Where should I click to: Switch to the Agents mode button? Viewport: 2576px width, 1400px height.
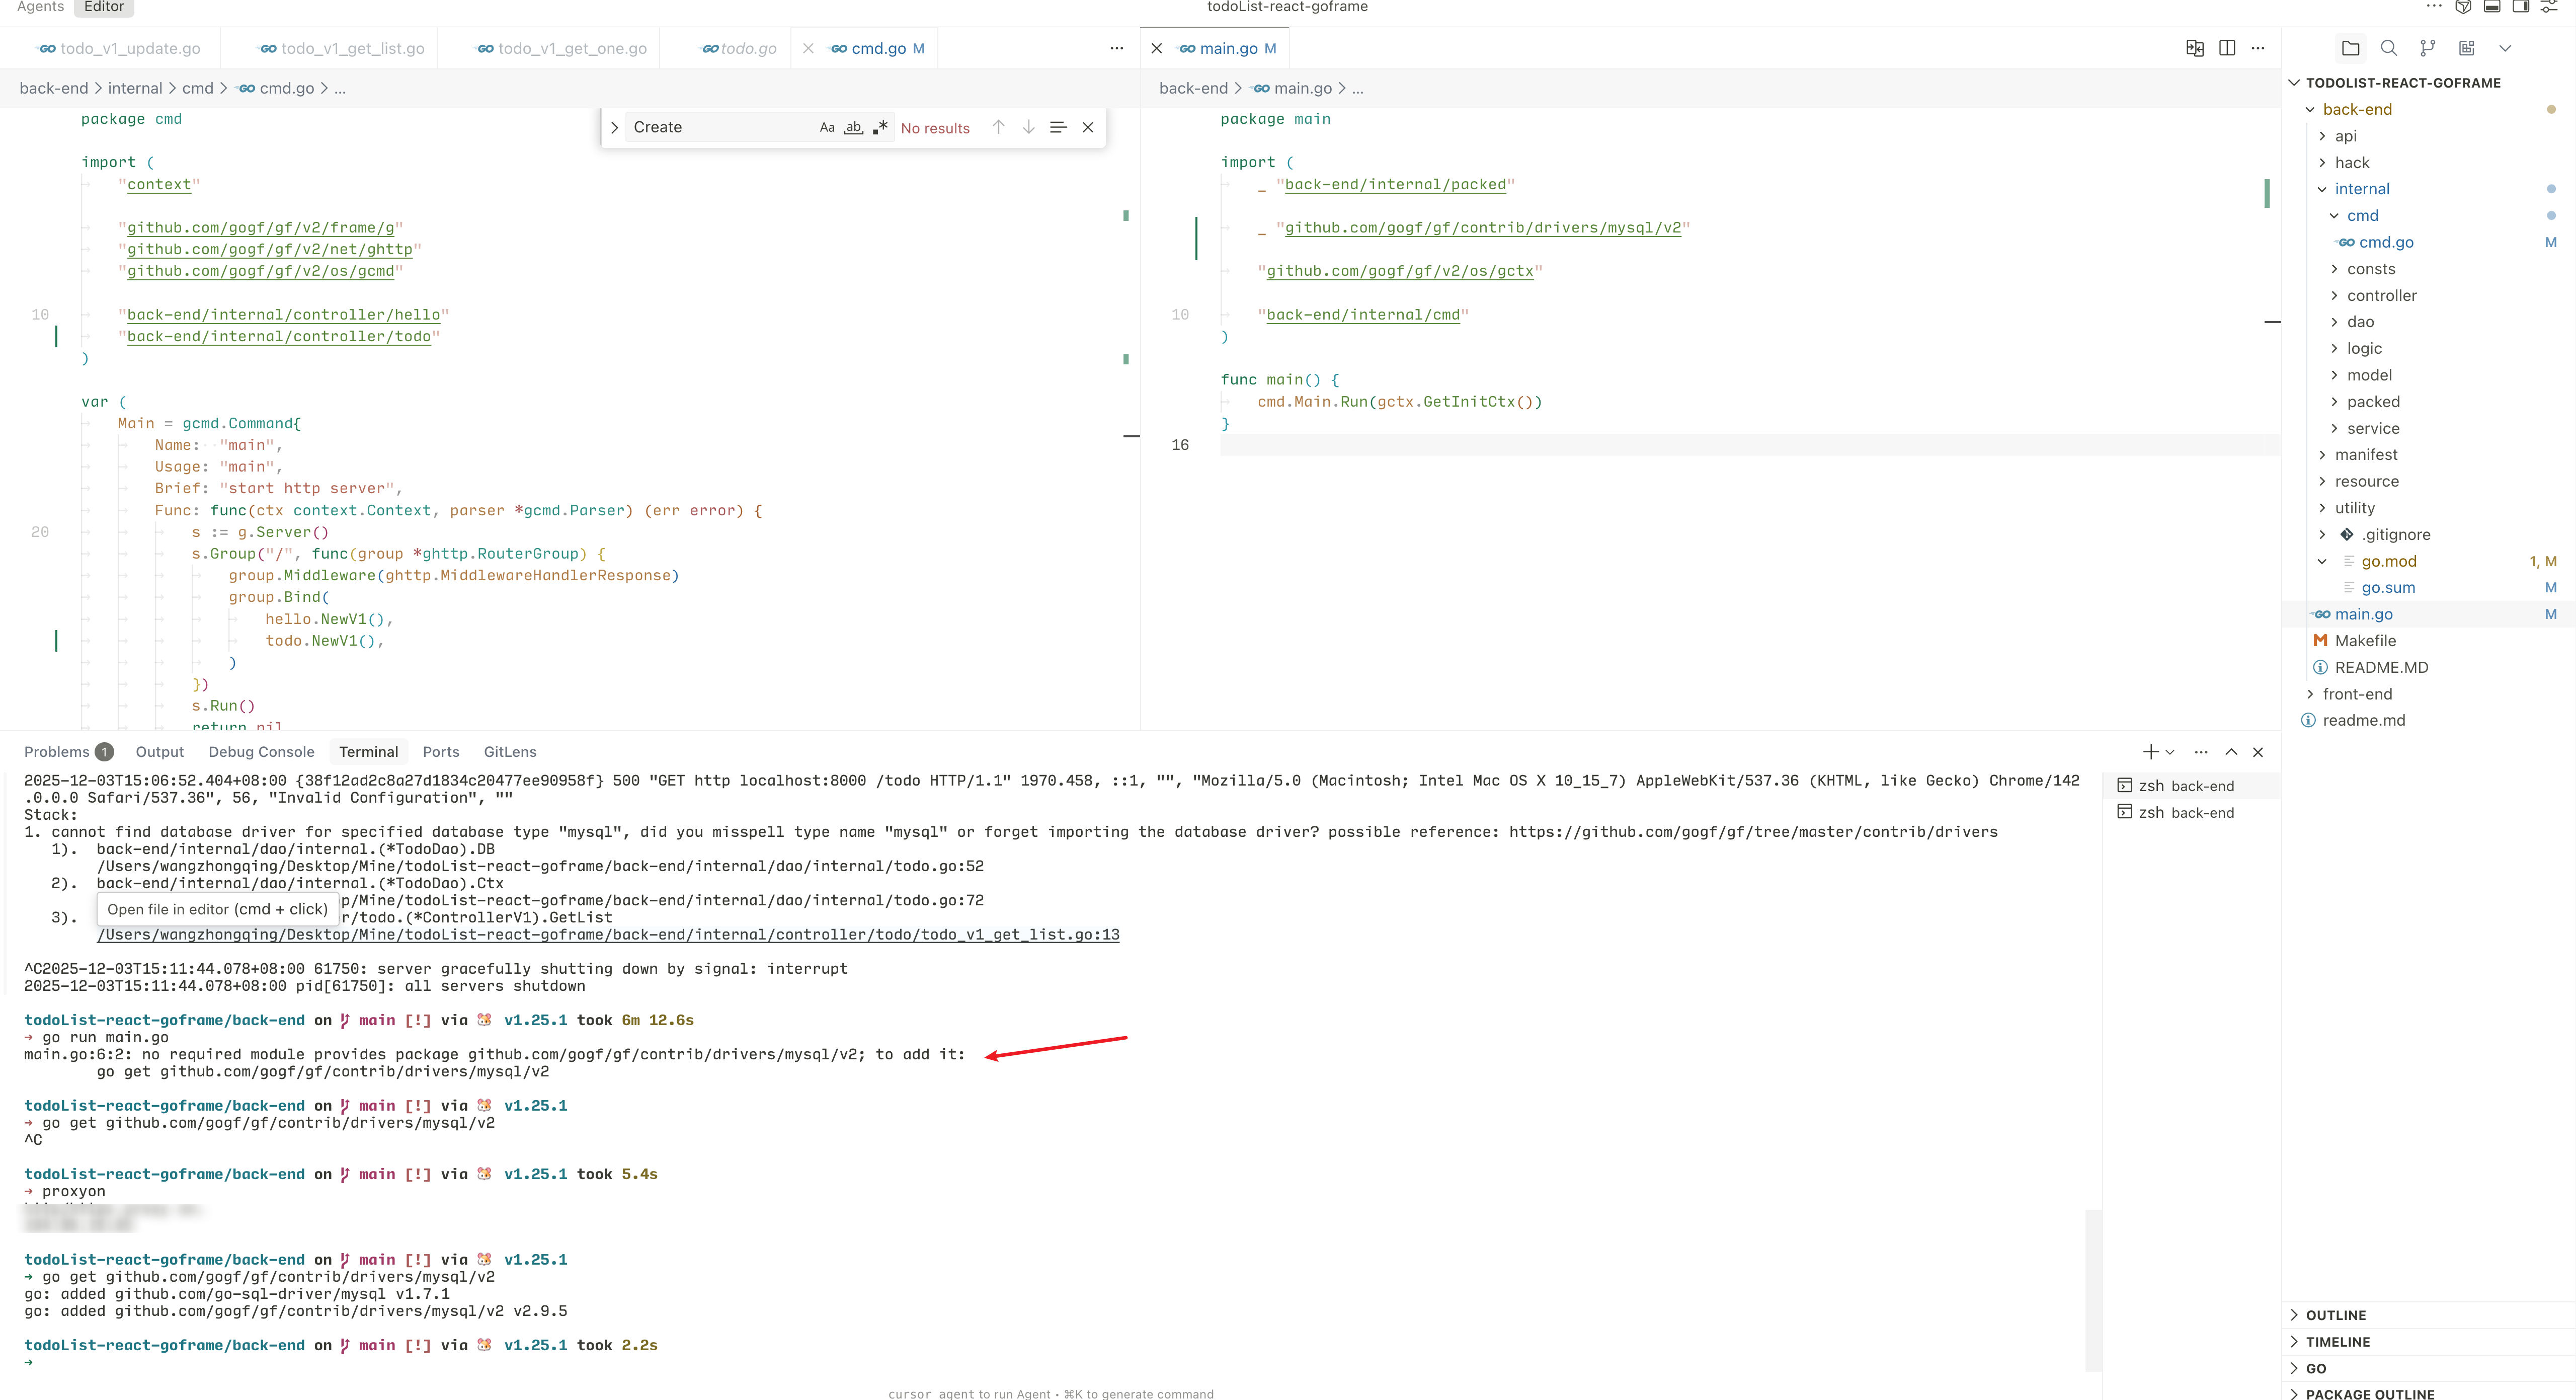(40, 7)
